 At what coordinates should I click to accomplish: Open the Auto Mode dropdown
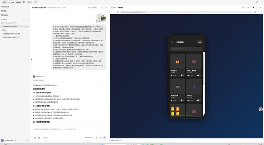(x=89, y=138)
